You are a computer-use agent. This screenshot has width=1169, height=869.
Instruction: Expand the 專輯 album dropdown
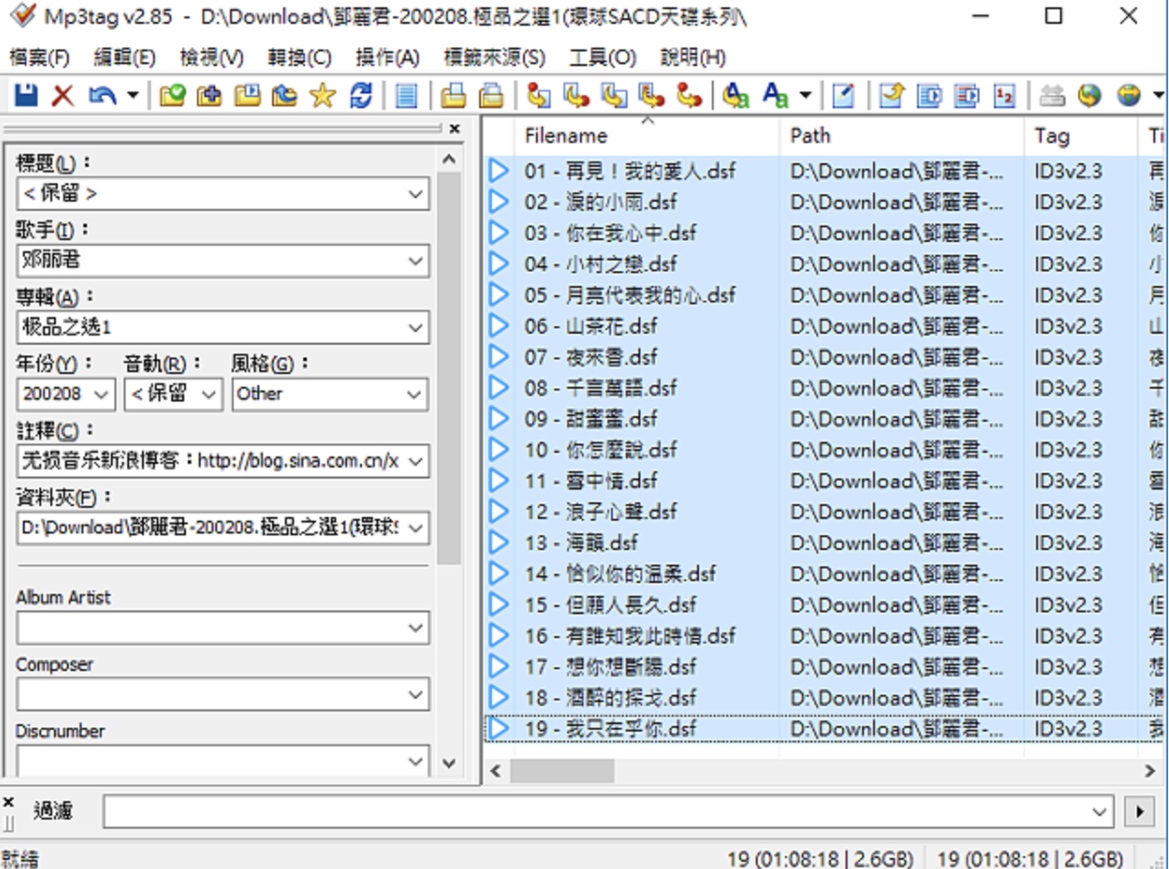click(x=415, y=327)
